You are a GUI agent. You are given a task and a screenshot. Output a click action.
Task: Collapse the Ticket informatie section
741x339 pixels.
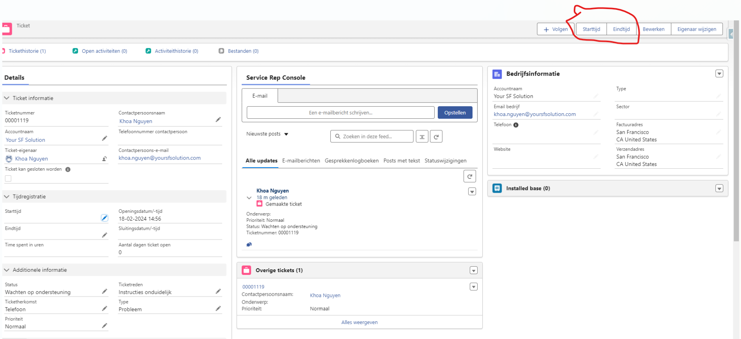[x=7, y=98]
